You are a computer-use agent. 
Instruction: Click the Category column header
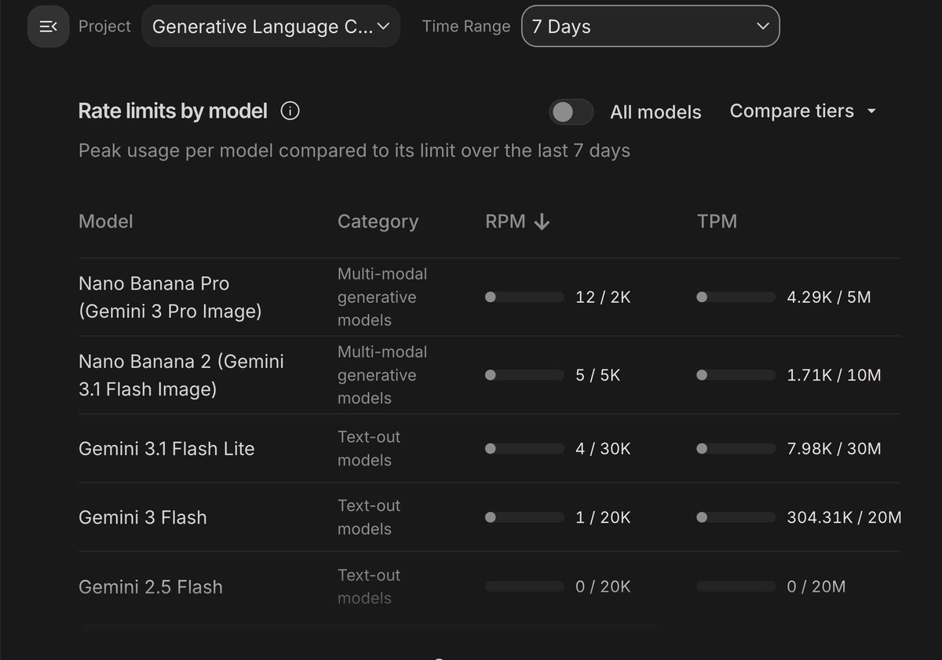378,222
